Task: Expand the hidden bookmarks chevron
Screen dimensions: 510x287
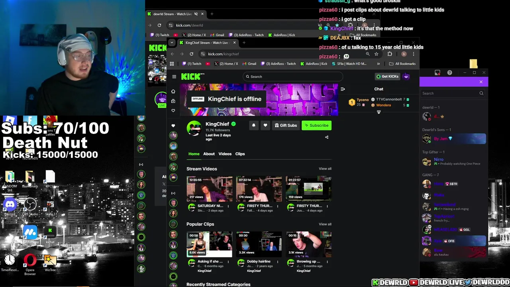Action: pos(378,64)
